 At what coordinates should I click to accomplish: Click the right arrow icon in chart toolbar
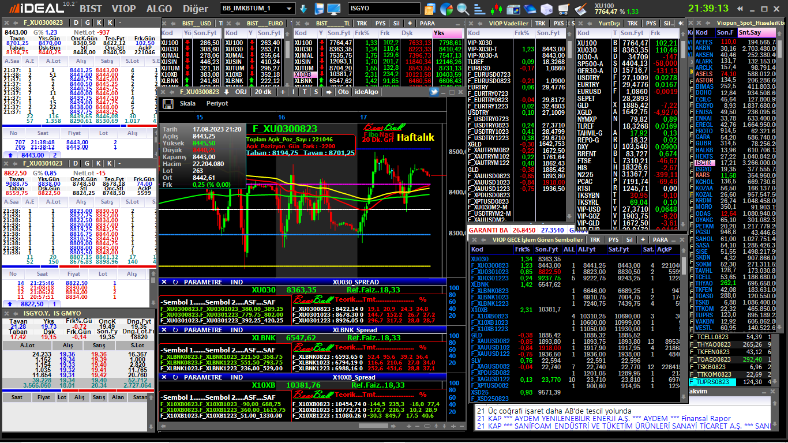click(328, 92)
